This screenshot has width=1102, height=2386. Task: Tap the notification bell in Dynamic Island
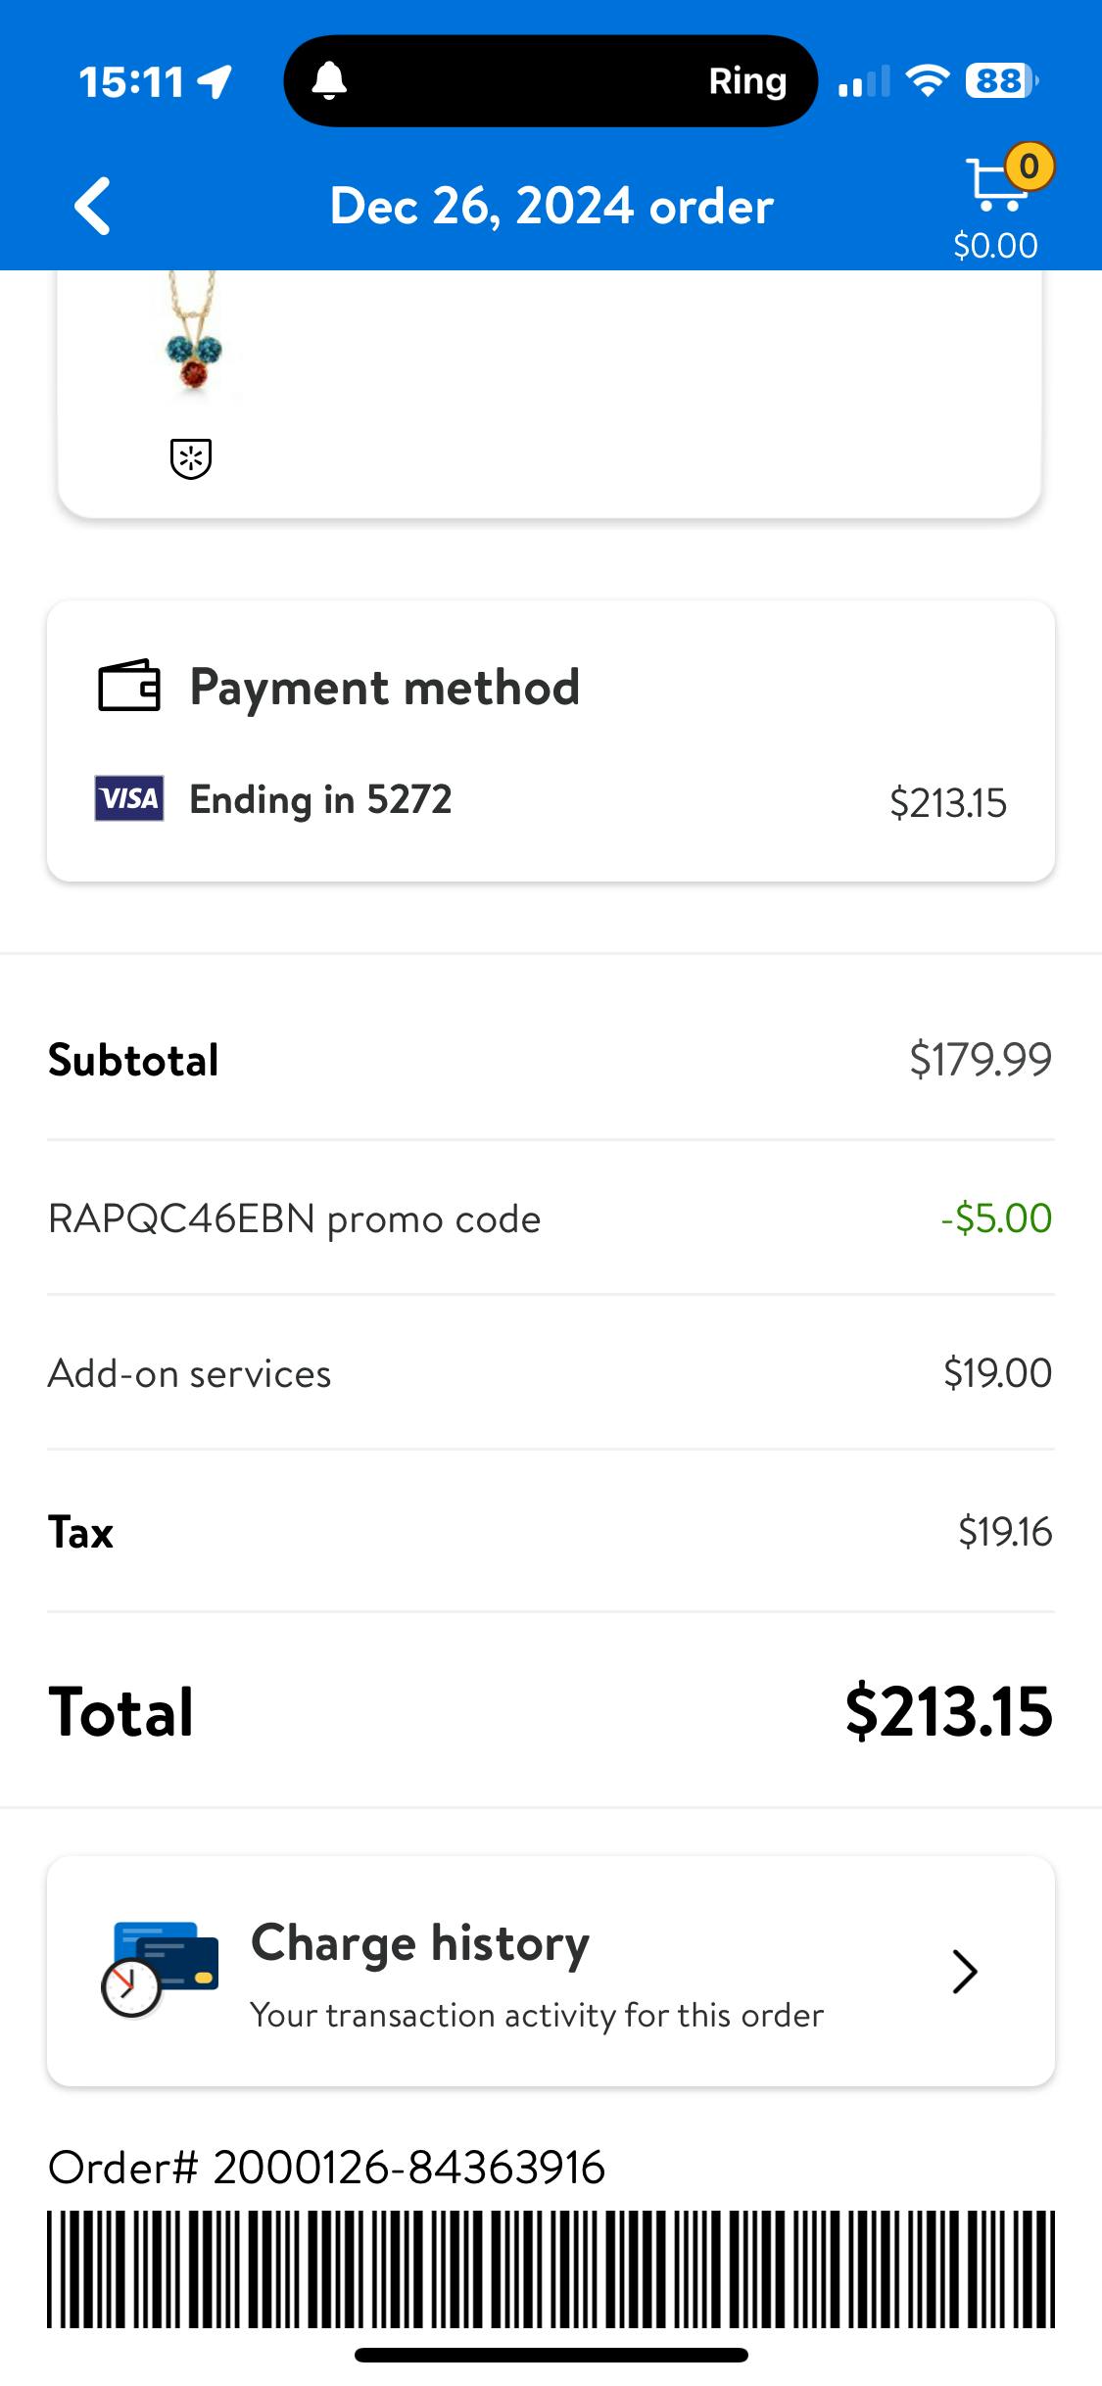329,81
